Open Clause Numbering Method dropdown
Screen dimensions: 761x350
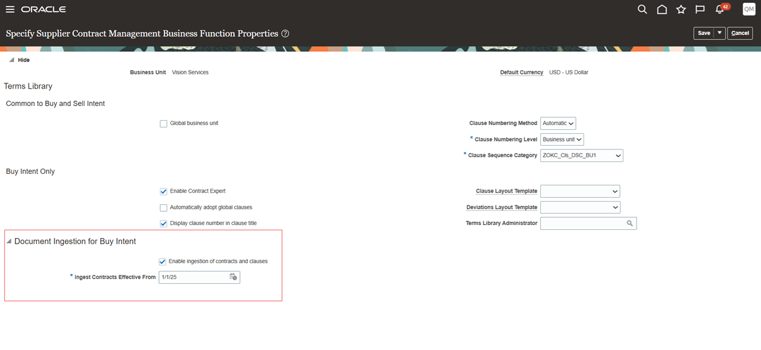[558, 123]
